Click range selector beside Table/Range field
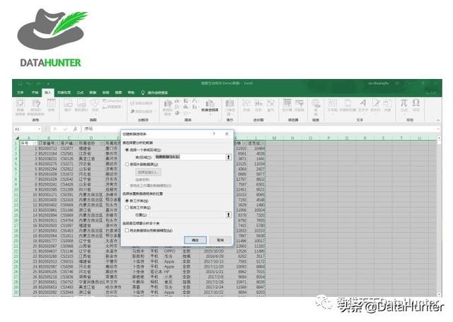Screen dimensions: 453x322 pos(228,157)
